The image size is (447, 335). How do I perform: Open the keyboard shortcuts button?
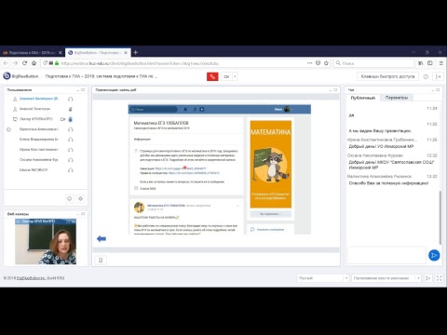[x=387, y=76]
